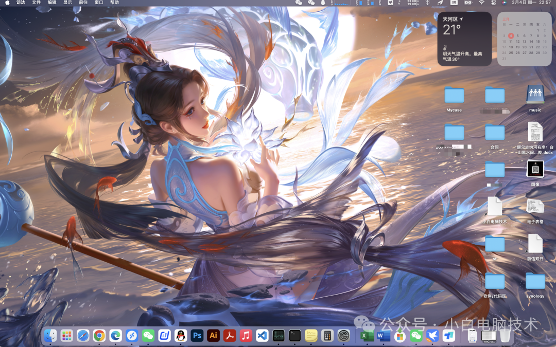Click the network speed KB/s indicator
Viewport: 556px width, 347px height.
pos(413,3)
